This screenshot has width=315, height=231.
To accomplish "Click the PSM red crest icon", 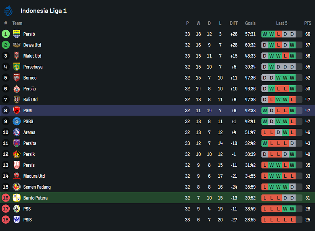I will (17, 110).
